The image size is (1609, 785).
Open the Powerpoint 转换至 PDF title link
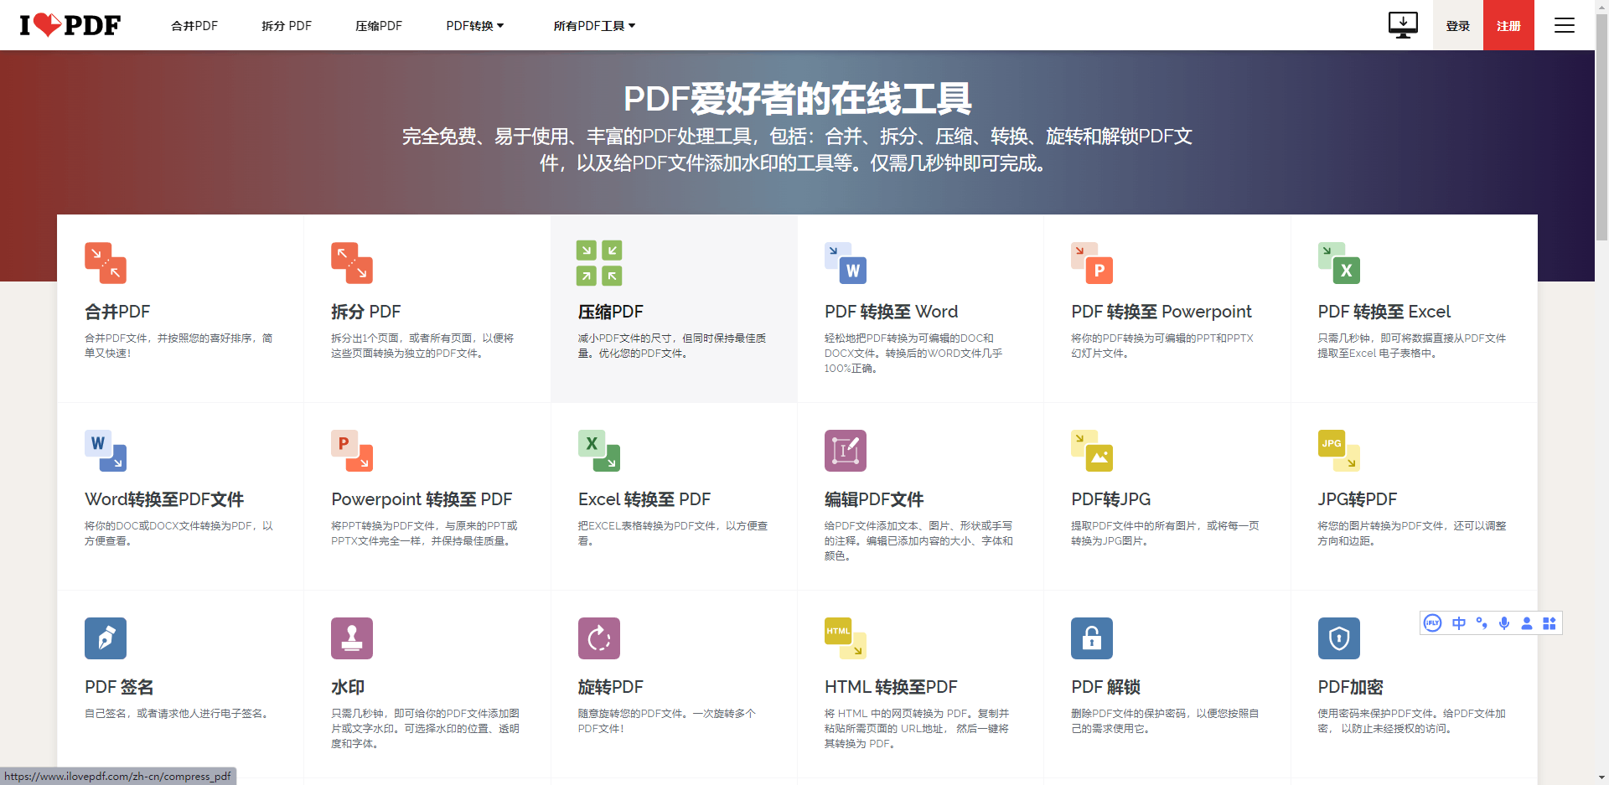click(x=422, y=499)
